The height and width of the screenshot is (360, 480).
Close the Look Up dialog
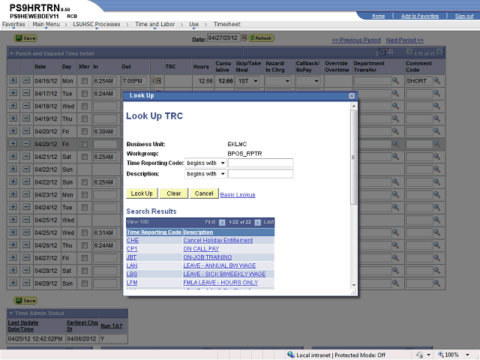352,96
